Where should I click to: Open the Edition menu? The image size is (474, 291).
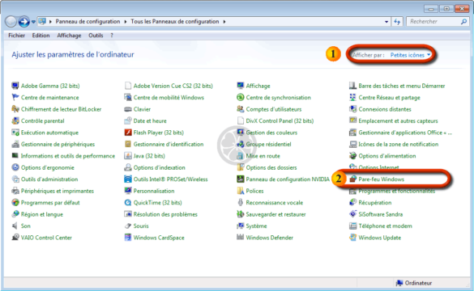[x=41, y=36]
